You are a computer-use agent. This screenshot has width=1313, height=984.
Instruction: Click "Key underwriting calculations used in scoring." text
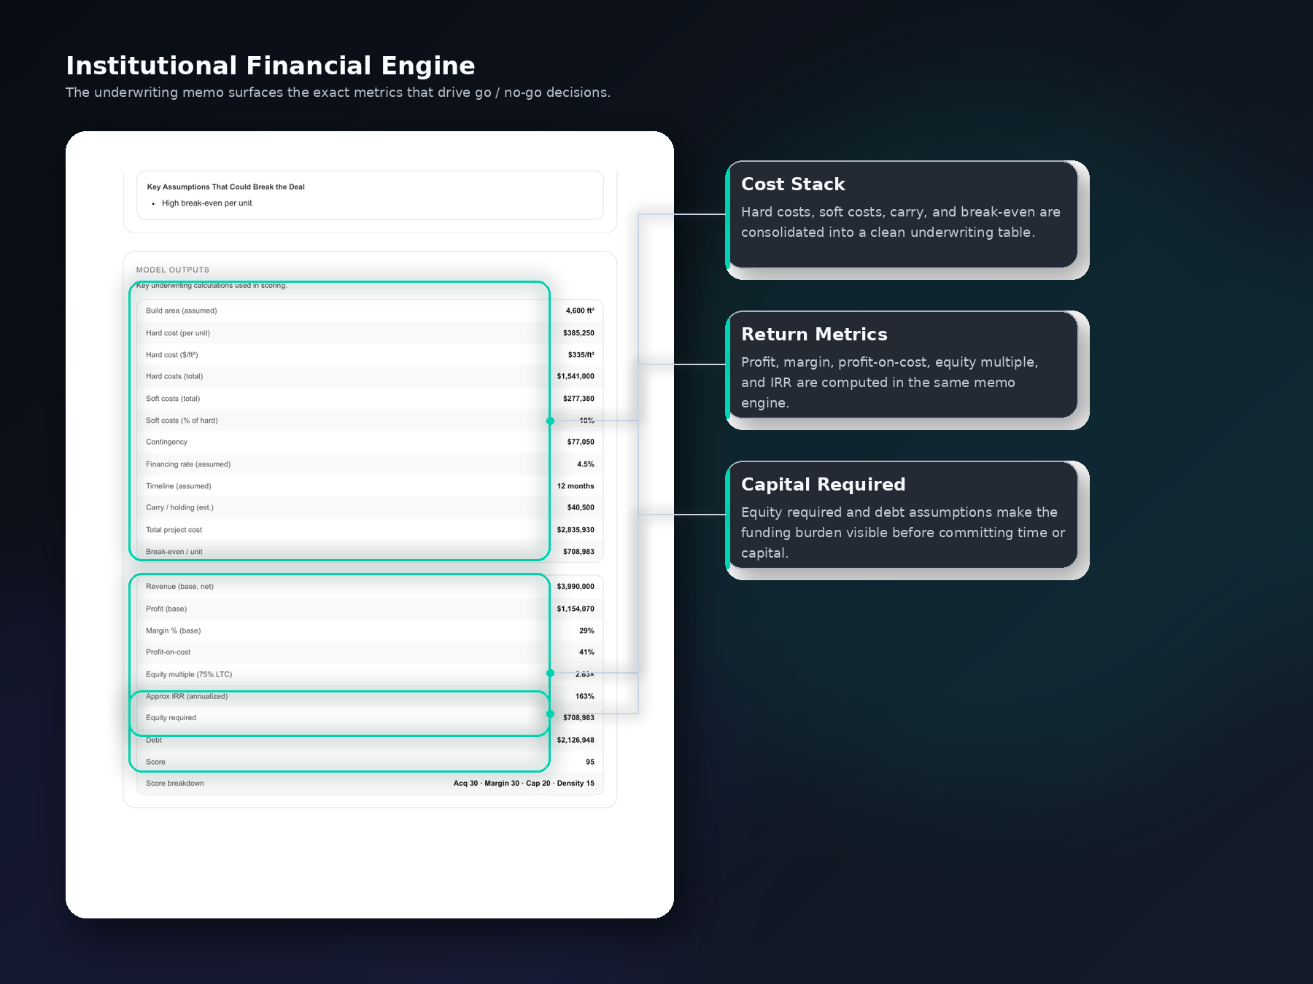coord(212,285)
